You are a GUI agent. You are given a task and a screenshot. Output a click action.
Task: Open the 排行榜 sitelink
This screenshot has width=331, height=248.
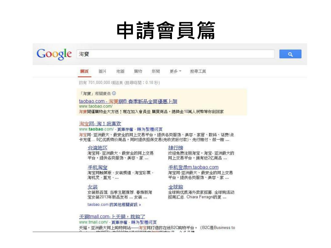click(x=176, y=148)
